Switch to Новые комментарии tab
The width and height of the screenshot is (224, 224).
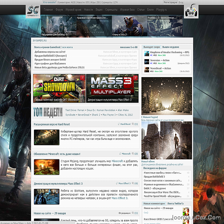(154, 204)
